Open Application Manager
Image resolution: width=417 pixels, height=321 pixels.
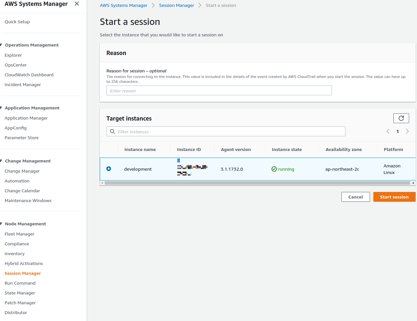click(x=26, y=118)
